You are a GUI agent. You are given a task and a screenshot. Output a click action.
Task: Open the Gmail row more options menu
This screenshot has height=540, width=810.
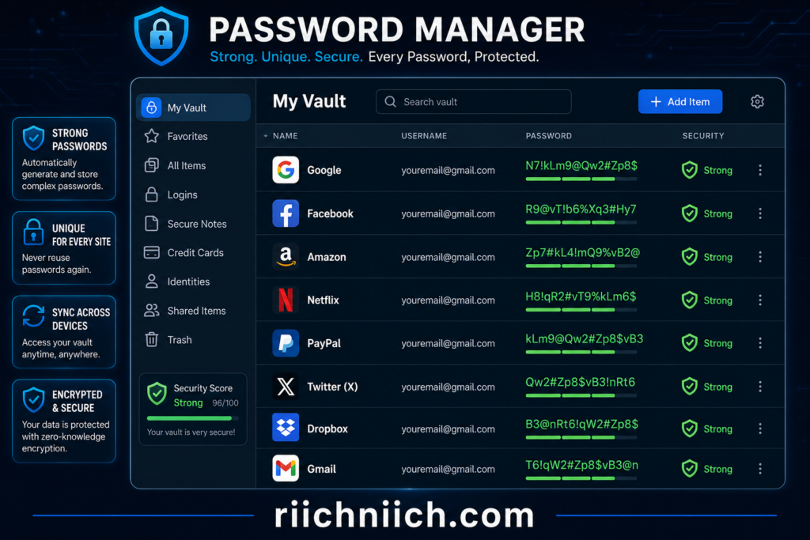point(760,468)
